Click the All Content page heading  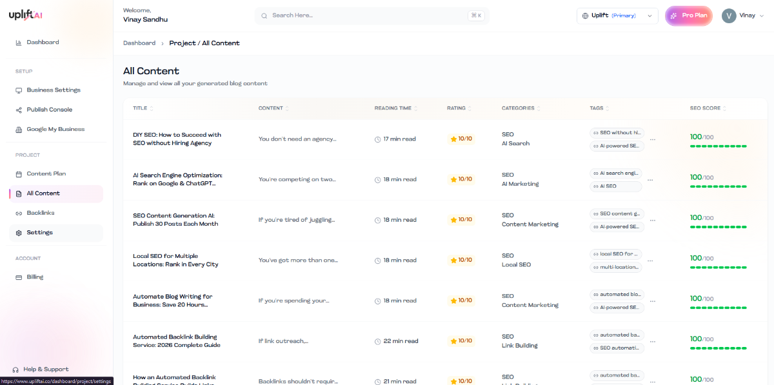[x=151, y=71]
